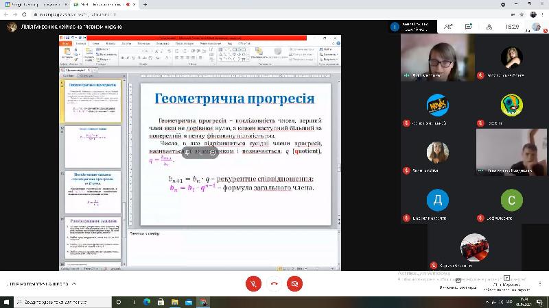Click the Windows Start button
Viewport: 549px width, 308px height.
[x=7, y=301]
